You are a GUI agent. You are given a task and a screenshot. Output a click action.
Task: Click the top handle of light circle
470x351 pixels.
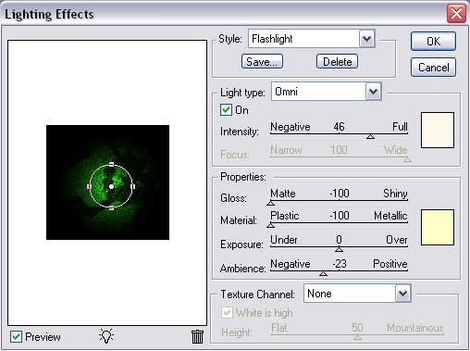111,164
